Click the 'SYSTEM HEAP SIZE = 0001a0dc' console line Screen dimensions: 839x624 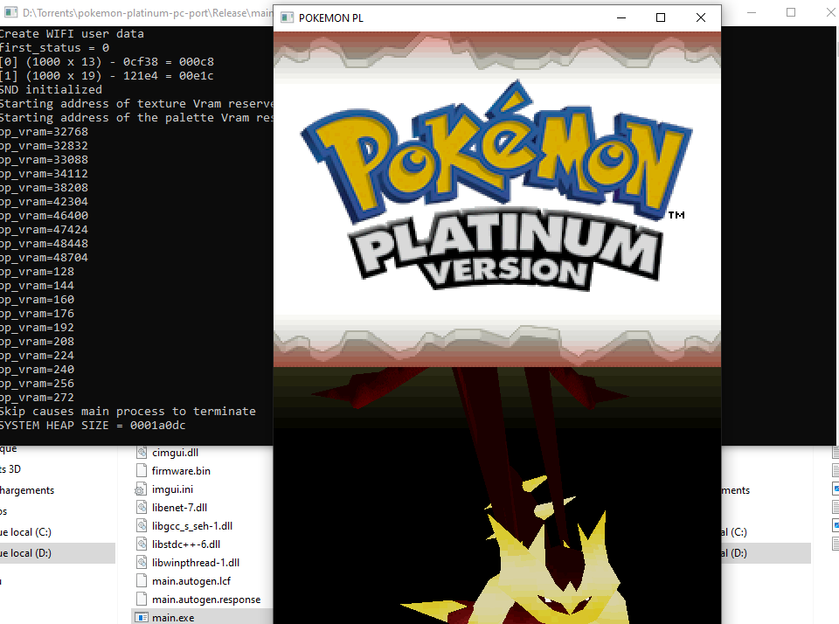(93, 426)
